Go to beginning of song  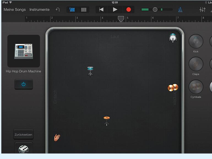coord(101,10)
